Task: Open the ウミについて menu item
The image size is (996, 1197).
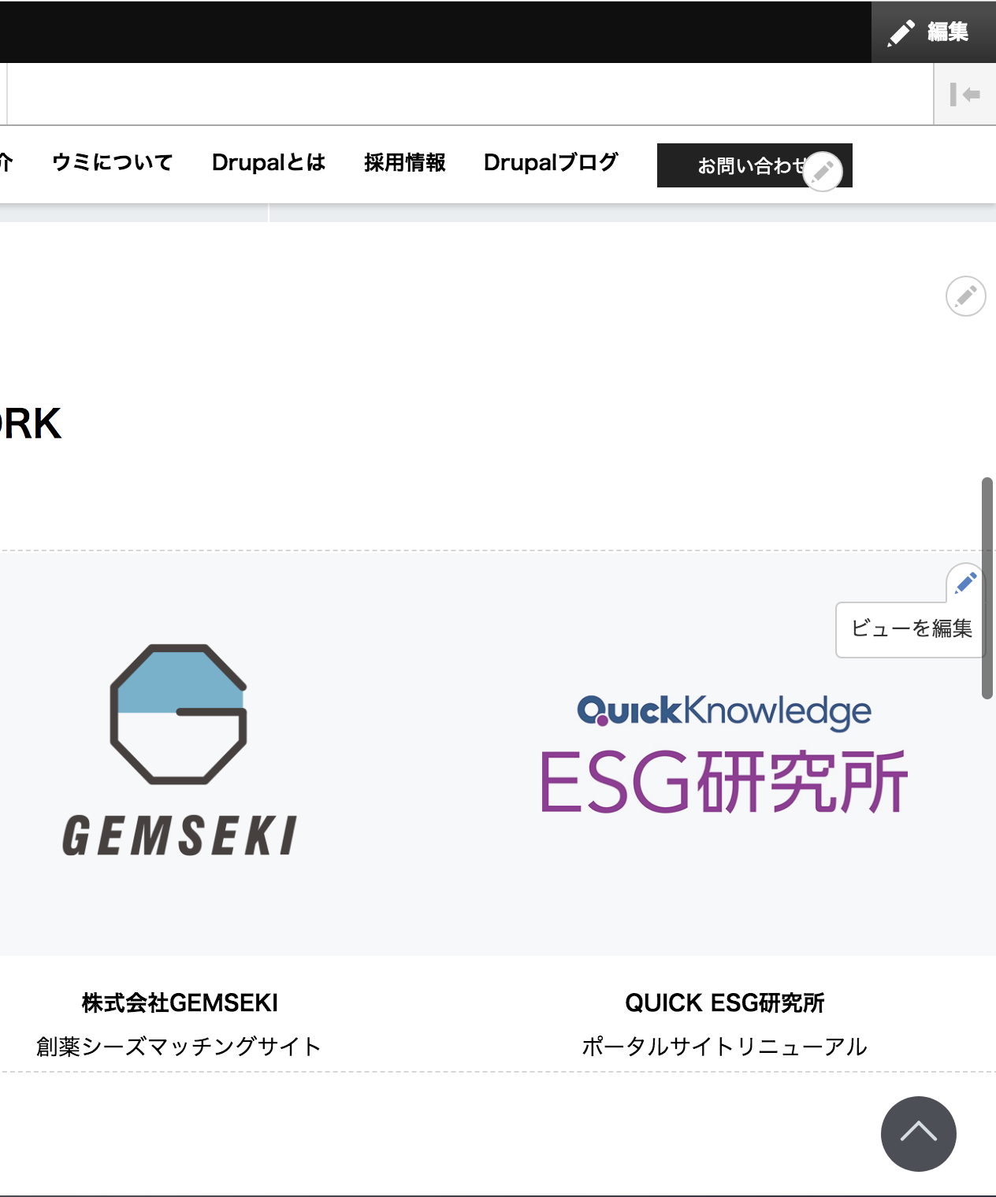Action: coord(112,163)
